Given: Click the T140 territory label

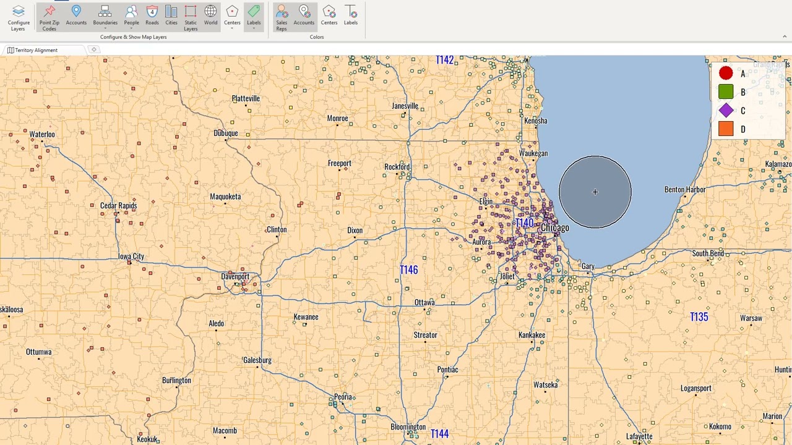Looking at the screenshot, I should click(x=524, y=223).
